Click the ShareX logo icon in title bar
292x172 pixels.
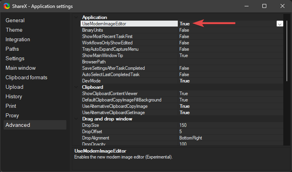tap(7, 6)
